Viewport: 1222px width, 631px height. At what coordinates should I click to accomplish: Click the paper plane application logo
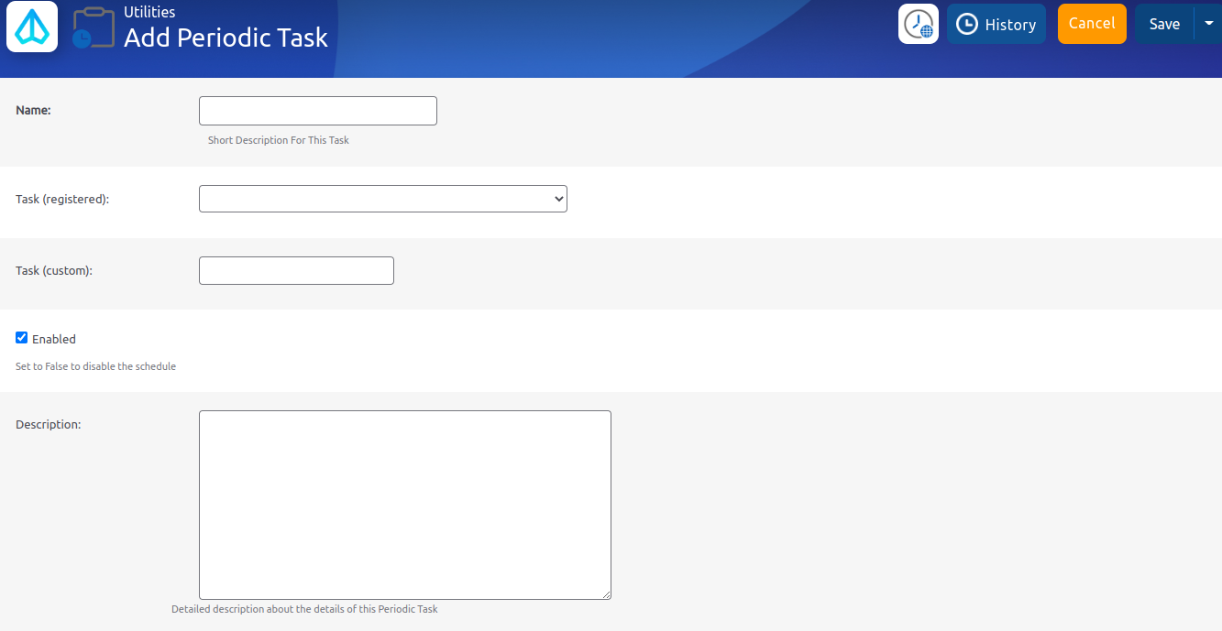[30, 27]
